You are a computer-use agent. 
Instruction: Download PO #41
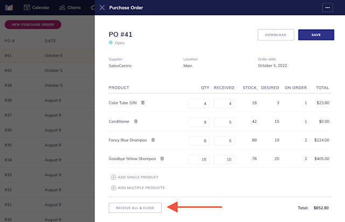click(x=275, y=35)
